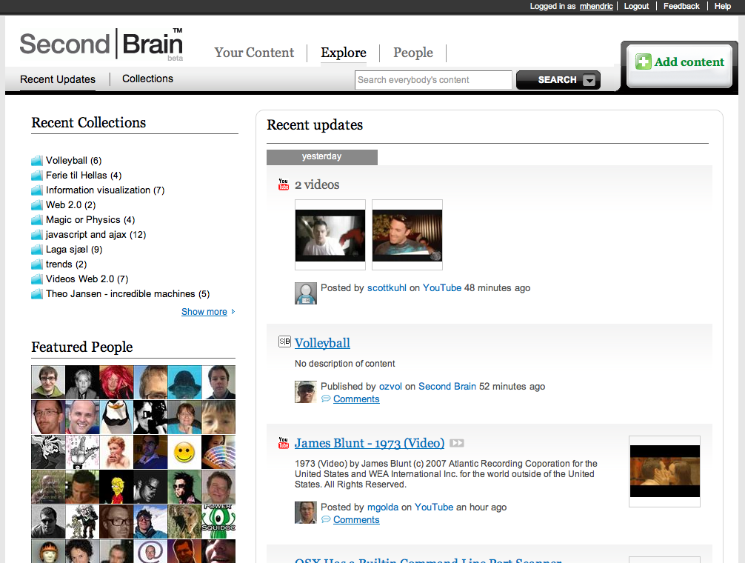Open the SEARCH button dropdown arrow
This screenshot has height=563, width=745.
point(589,80)
